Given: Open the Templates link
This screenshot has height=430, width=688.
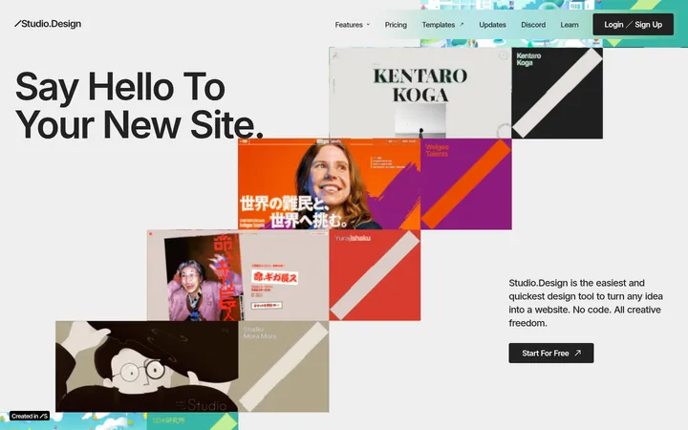Looking at the screenshot, I should (x=442, y=25).
